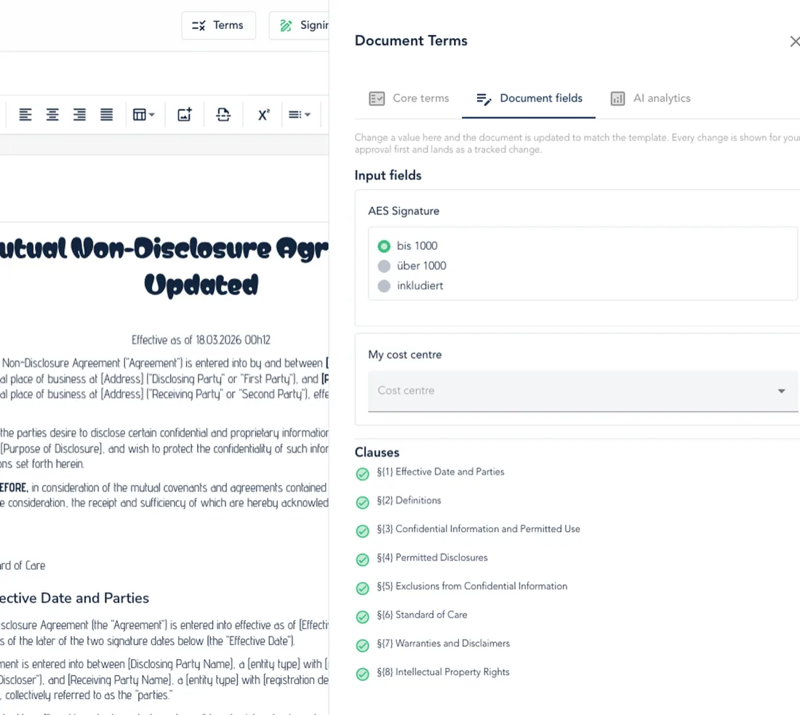
Task: Align text right in the editor toolbar
Action: [79, 115]
